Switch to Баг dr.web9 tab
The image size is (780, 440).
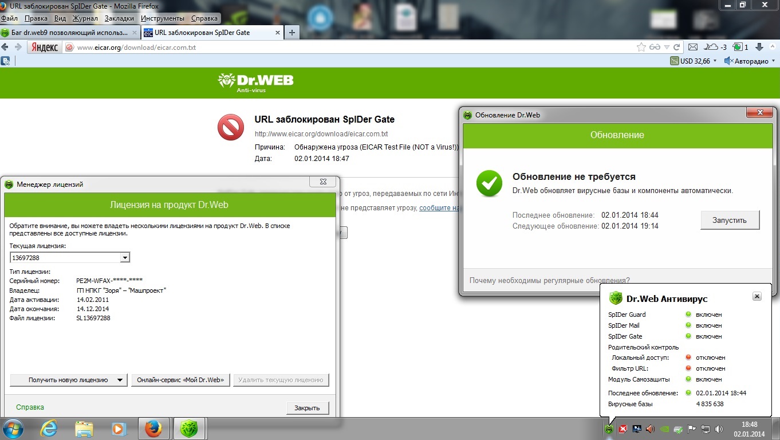pos(69,33)
